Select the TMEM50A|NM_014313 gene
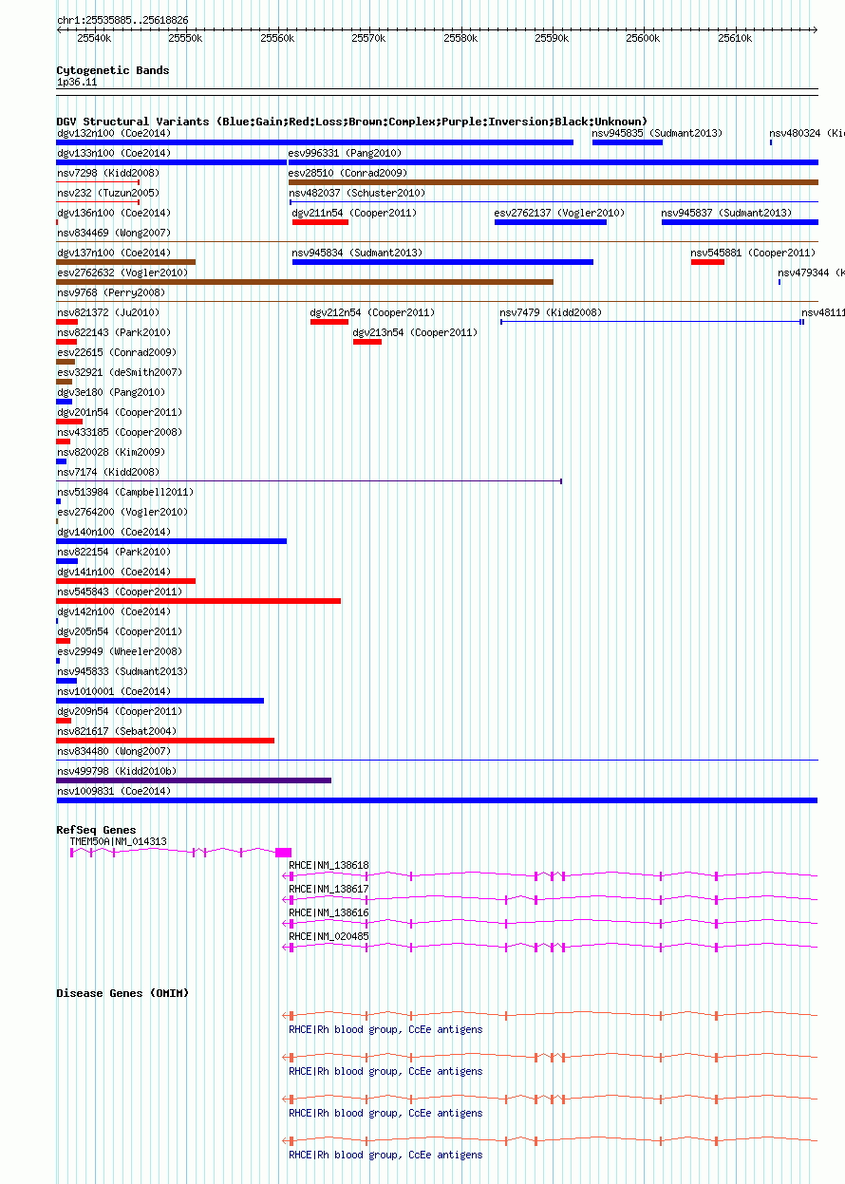This screenshot has width=845, height=1184. coord(180,853)
